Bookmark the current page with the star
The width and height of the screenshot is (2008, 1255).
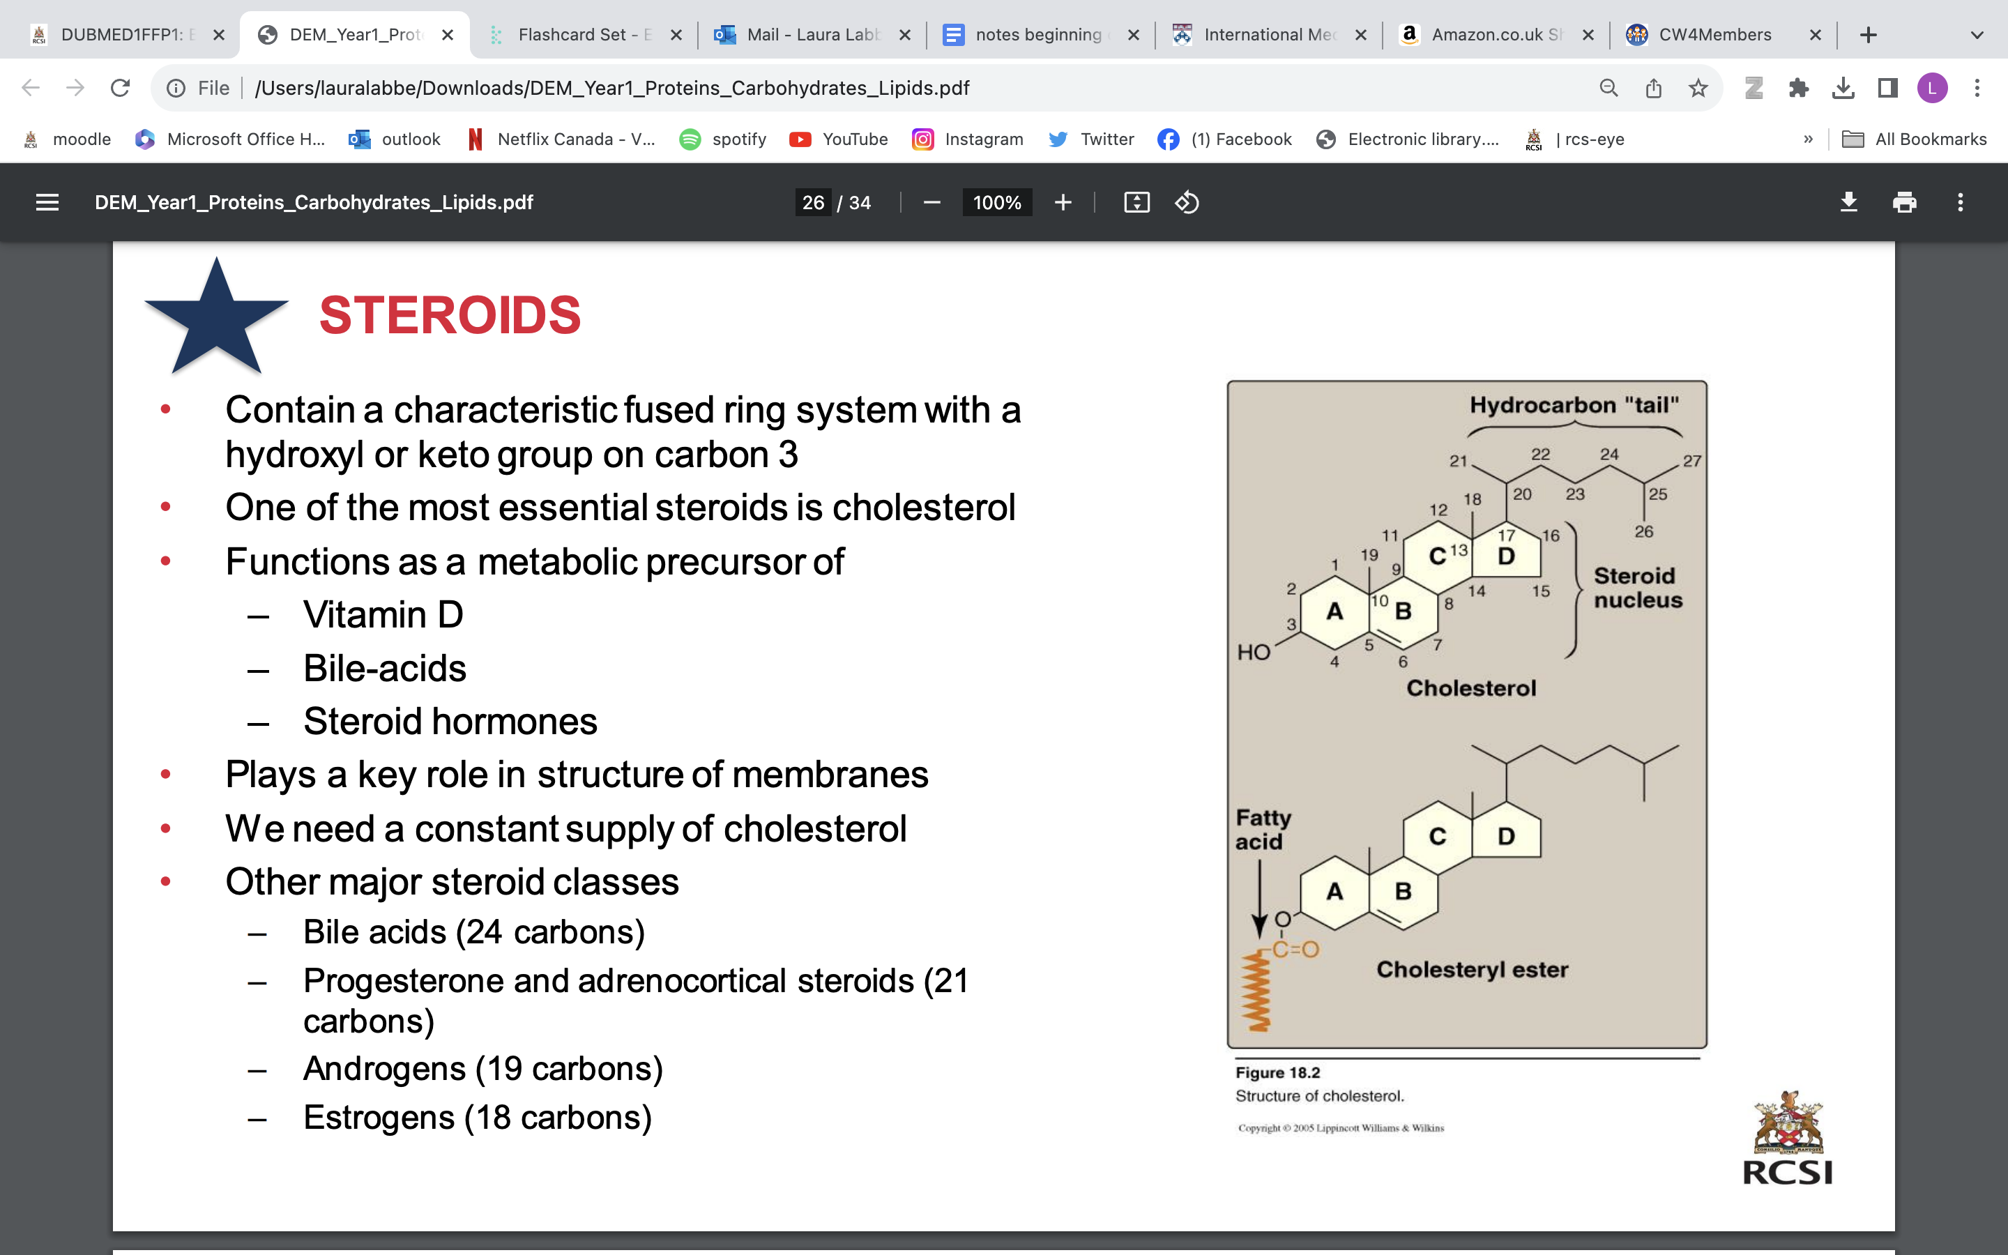click(1698, 87)
